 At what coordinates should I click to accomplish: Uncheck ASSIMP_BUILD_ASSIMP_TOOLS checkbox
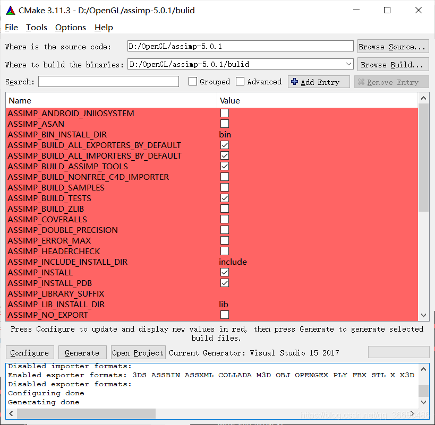point(225,166)
